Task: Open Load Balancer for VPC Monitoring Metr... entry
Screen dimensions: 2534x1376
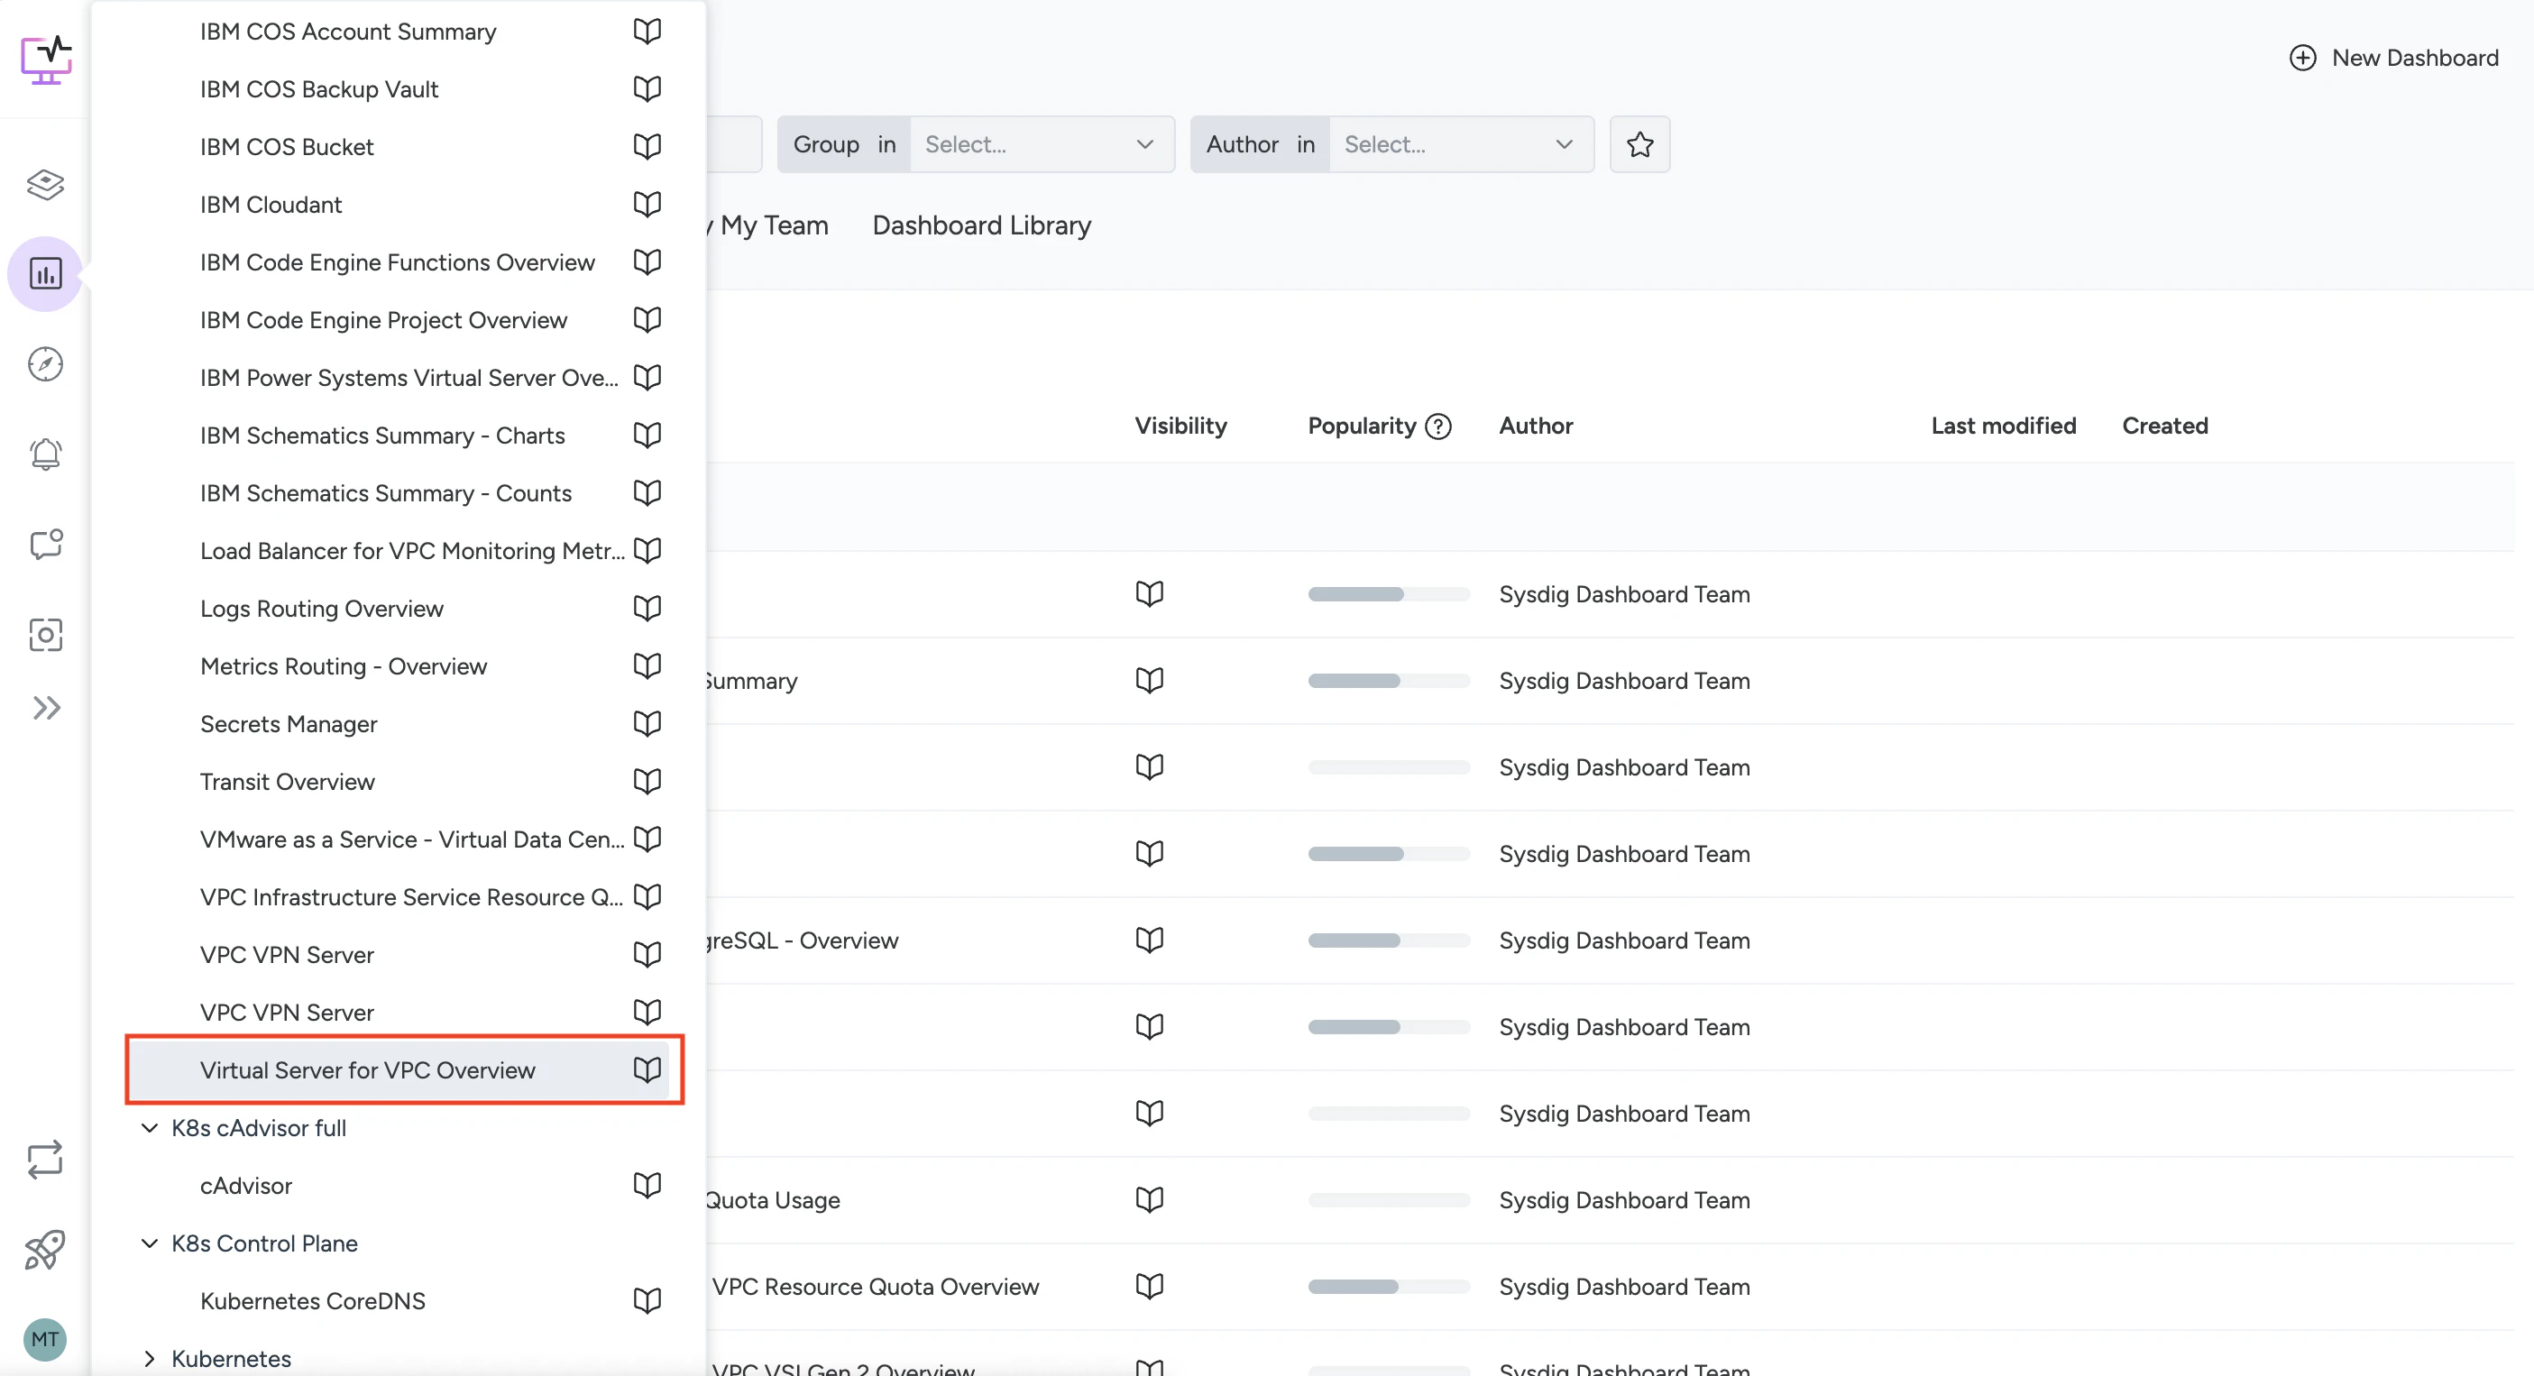Action: pos(412,551)
